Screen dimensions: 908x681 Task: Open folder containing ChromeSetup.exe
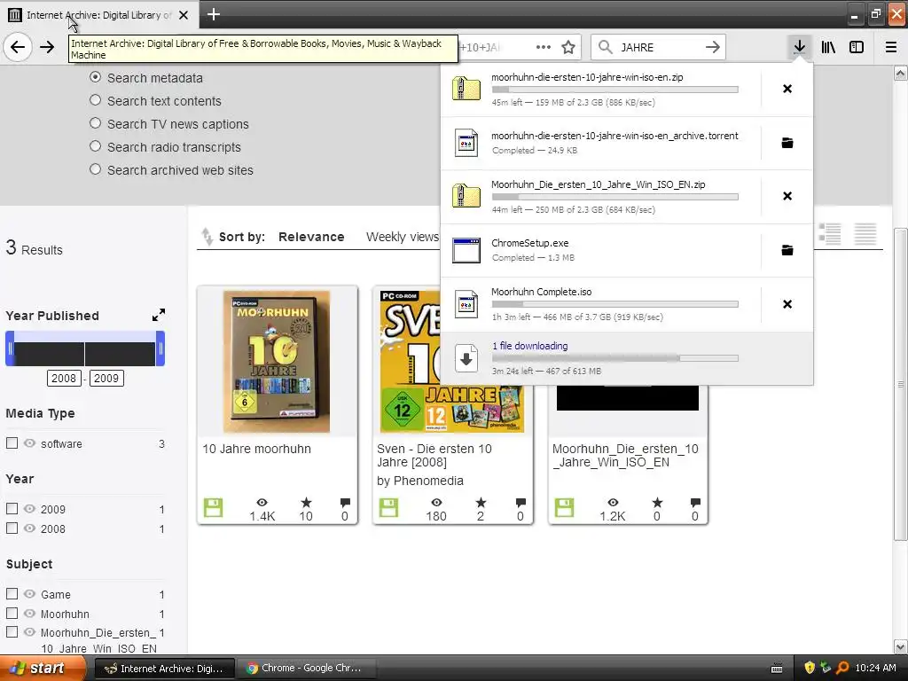(787, 250)
